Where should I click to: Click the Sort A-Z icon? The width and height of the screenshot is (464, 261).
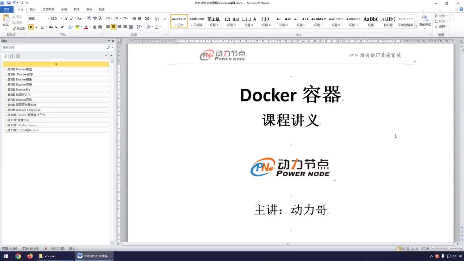point(157,18)
